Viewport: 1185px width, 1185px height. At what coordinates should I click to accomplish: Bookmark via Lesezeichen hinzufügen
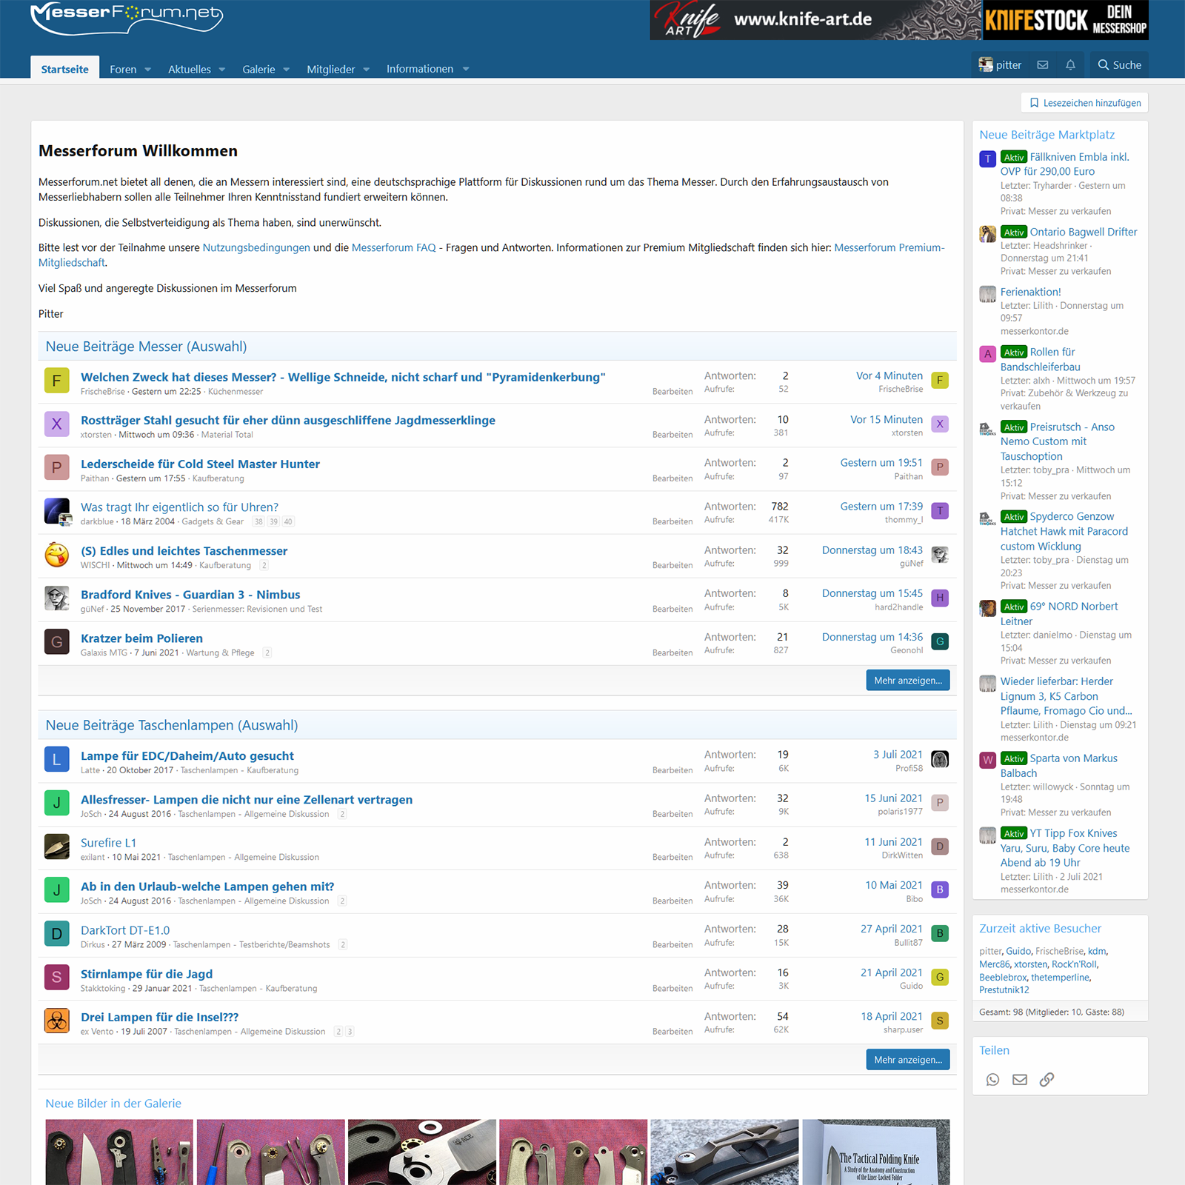pyautogui.click(x=1084, y=102)
